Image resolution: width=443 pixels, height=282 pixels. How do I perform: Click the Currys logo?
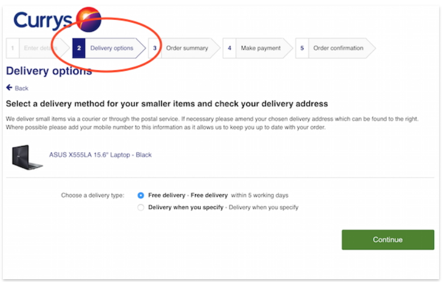pos(57,20)
